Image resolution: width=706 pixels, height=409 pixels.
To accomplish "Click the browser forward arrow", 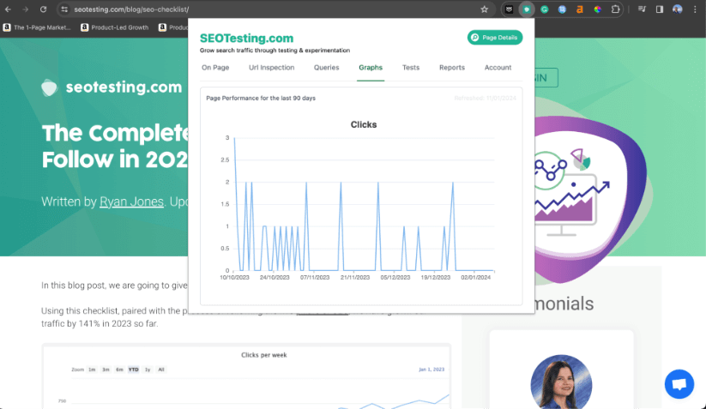I will coord(26,9).
